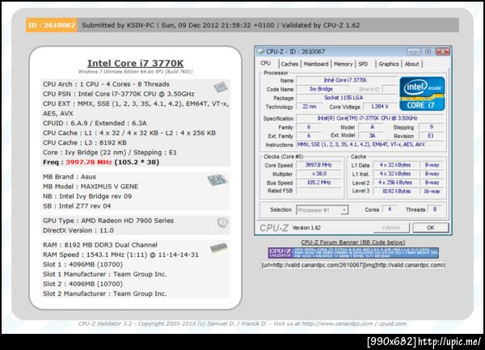Select the SPD tab
The height and width of the screenshot is (350, 485).
pyautogui.click(x=363, y=64)
